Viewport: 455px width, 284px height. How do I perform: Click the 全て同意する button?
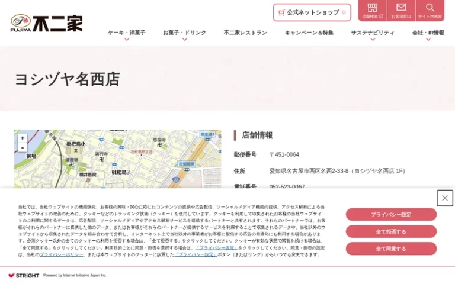click(x=391, y=248)
